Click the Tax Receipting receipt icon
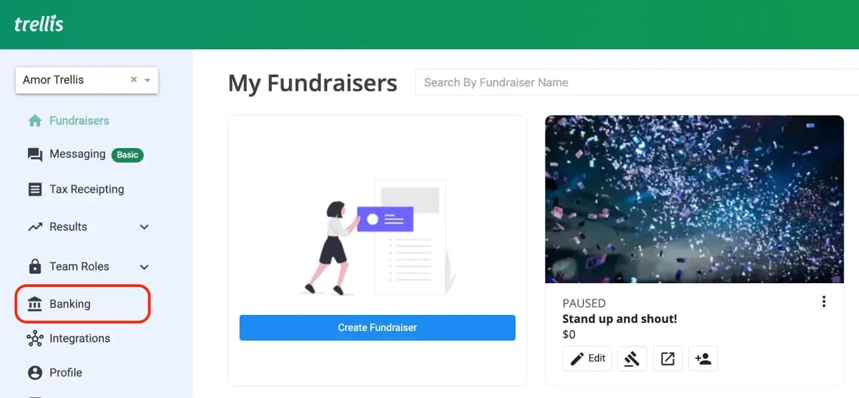 coord(35,189)
